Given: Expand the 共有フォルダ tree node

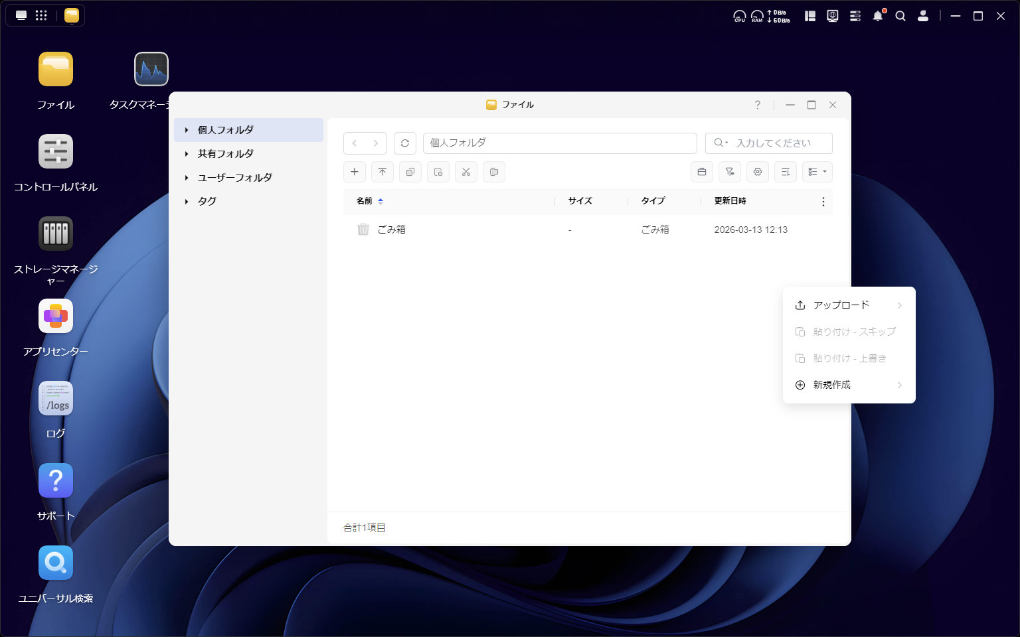Looking at the screenshot, I should click(x=187, y=154).
